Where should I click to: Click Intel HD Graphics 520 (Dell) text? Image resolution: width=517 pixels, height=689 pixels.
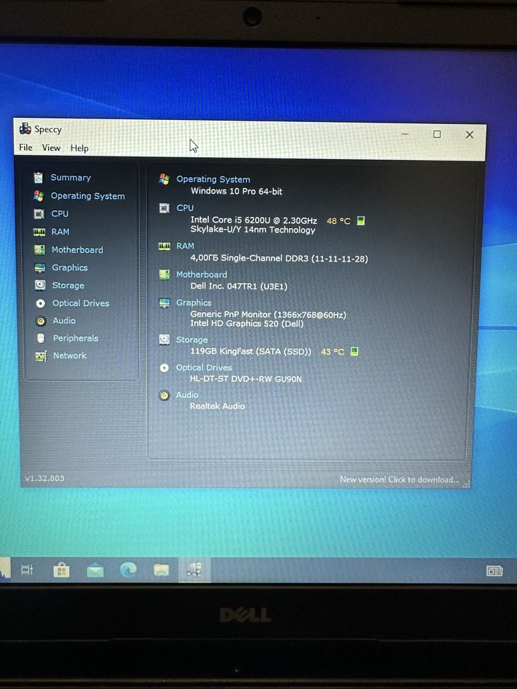(x=247, y=323)
